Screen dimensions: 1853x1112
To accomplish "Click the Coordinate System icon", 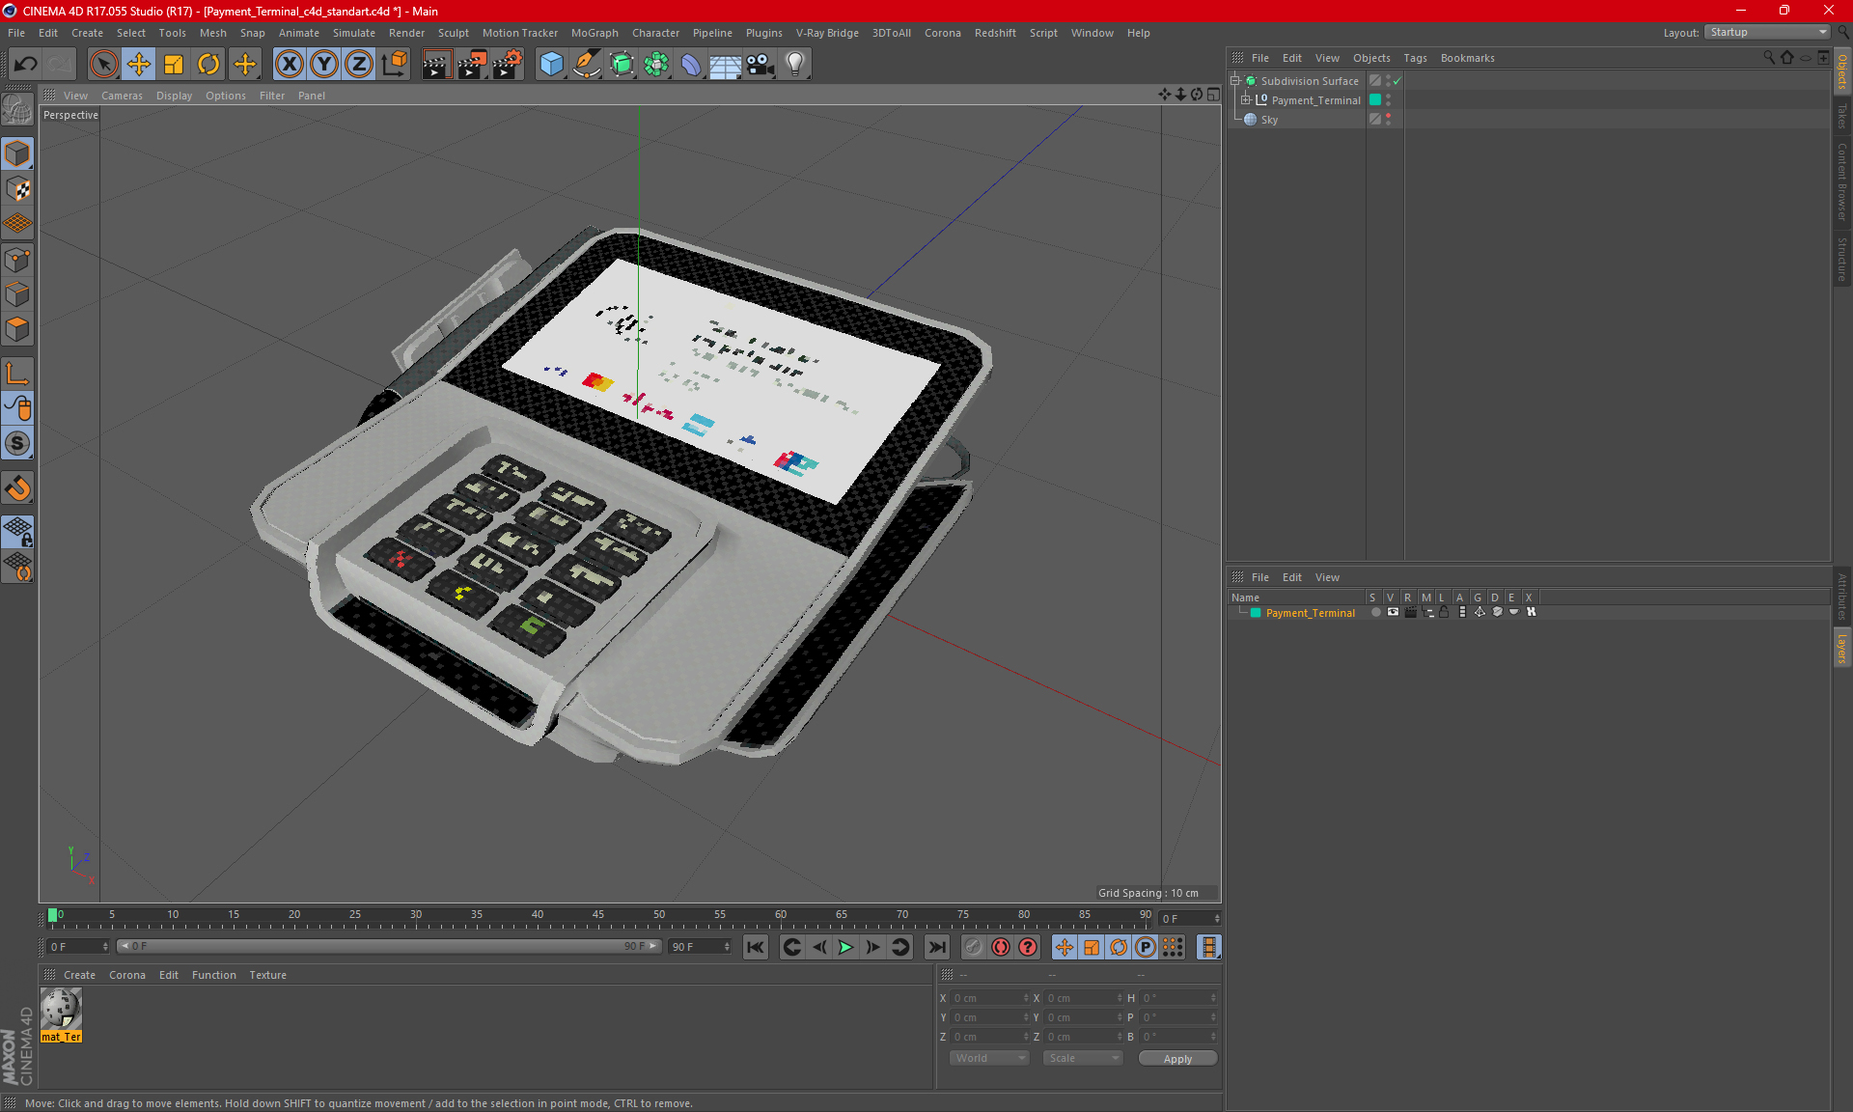I will (394, 64).
